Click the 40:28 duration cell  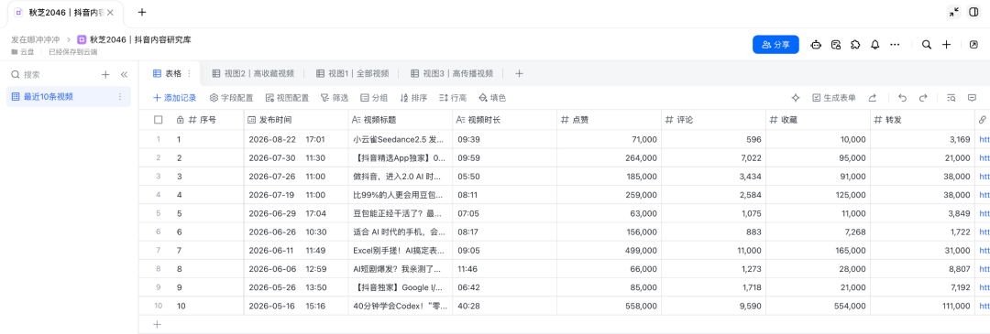505,307
